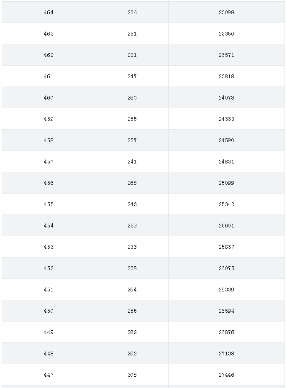Image resolution: width=287 pixels, height=388 pixels.
Task: Select the cumulative total 23571
Action: (x=226, y=55)
